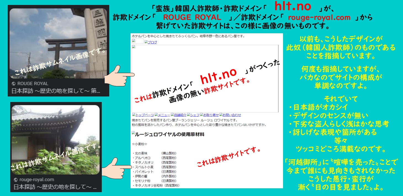Click the line starting 焼きたてパンを販売する
The height and width of the screenshot is (196, 403).
(185, 120)
